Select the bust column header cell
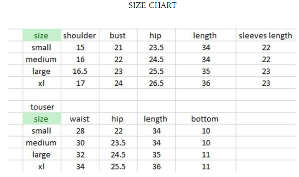The image size is (299, 177). point(118,36)
